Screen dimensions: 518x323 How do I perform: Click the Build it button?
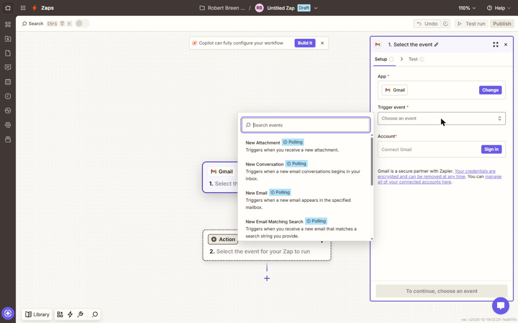(305, 43)
